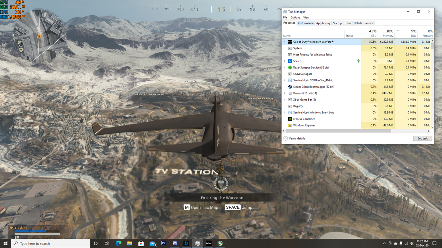Open the File menu in Task Manager

pyautogui.click(x=285, y=18)
